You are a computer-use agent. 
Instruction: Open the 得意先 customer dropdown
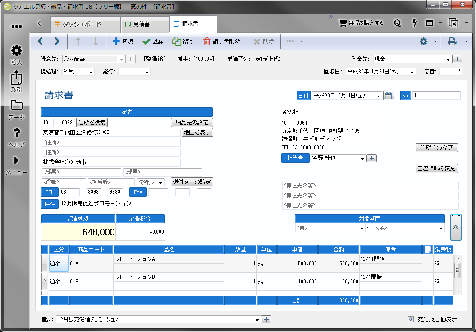121,59
